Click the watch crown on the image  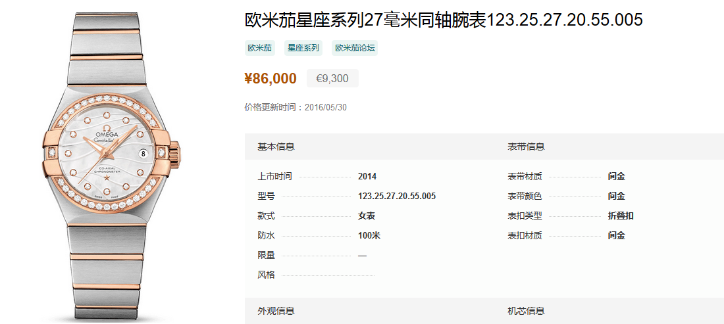pos(176,152)
